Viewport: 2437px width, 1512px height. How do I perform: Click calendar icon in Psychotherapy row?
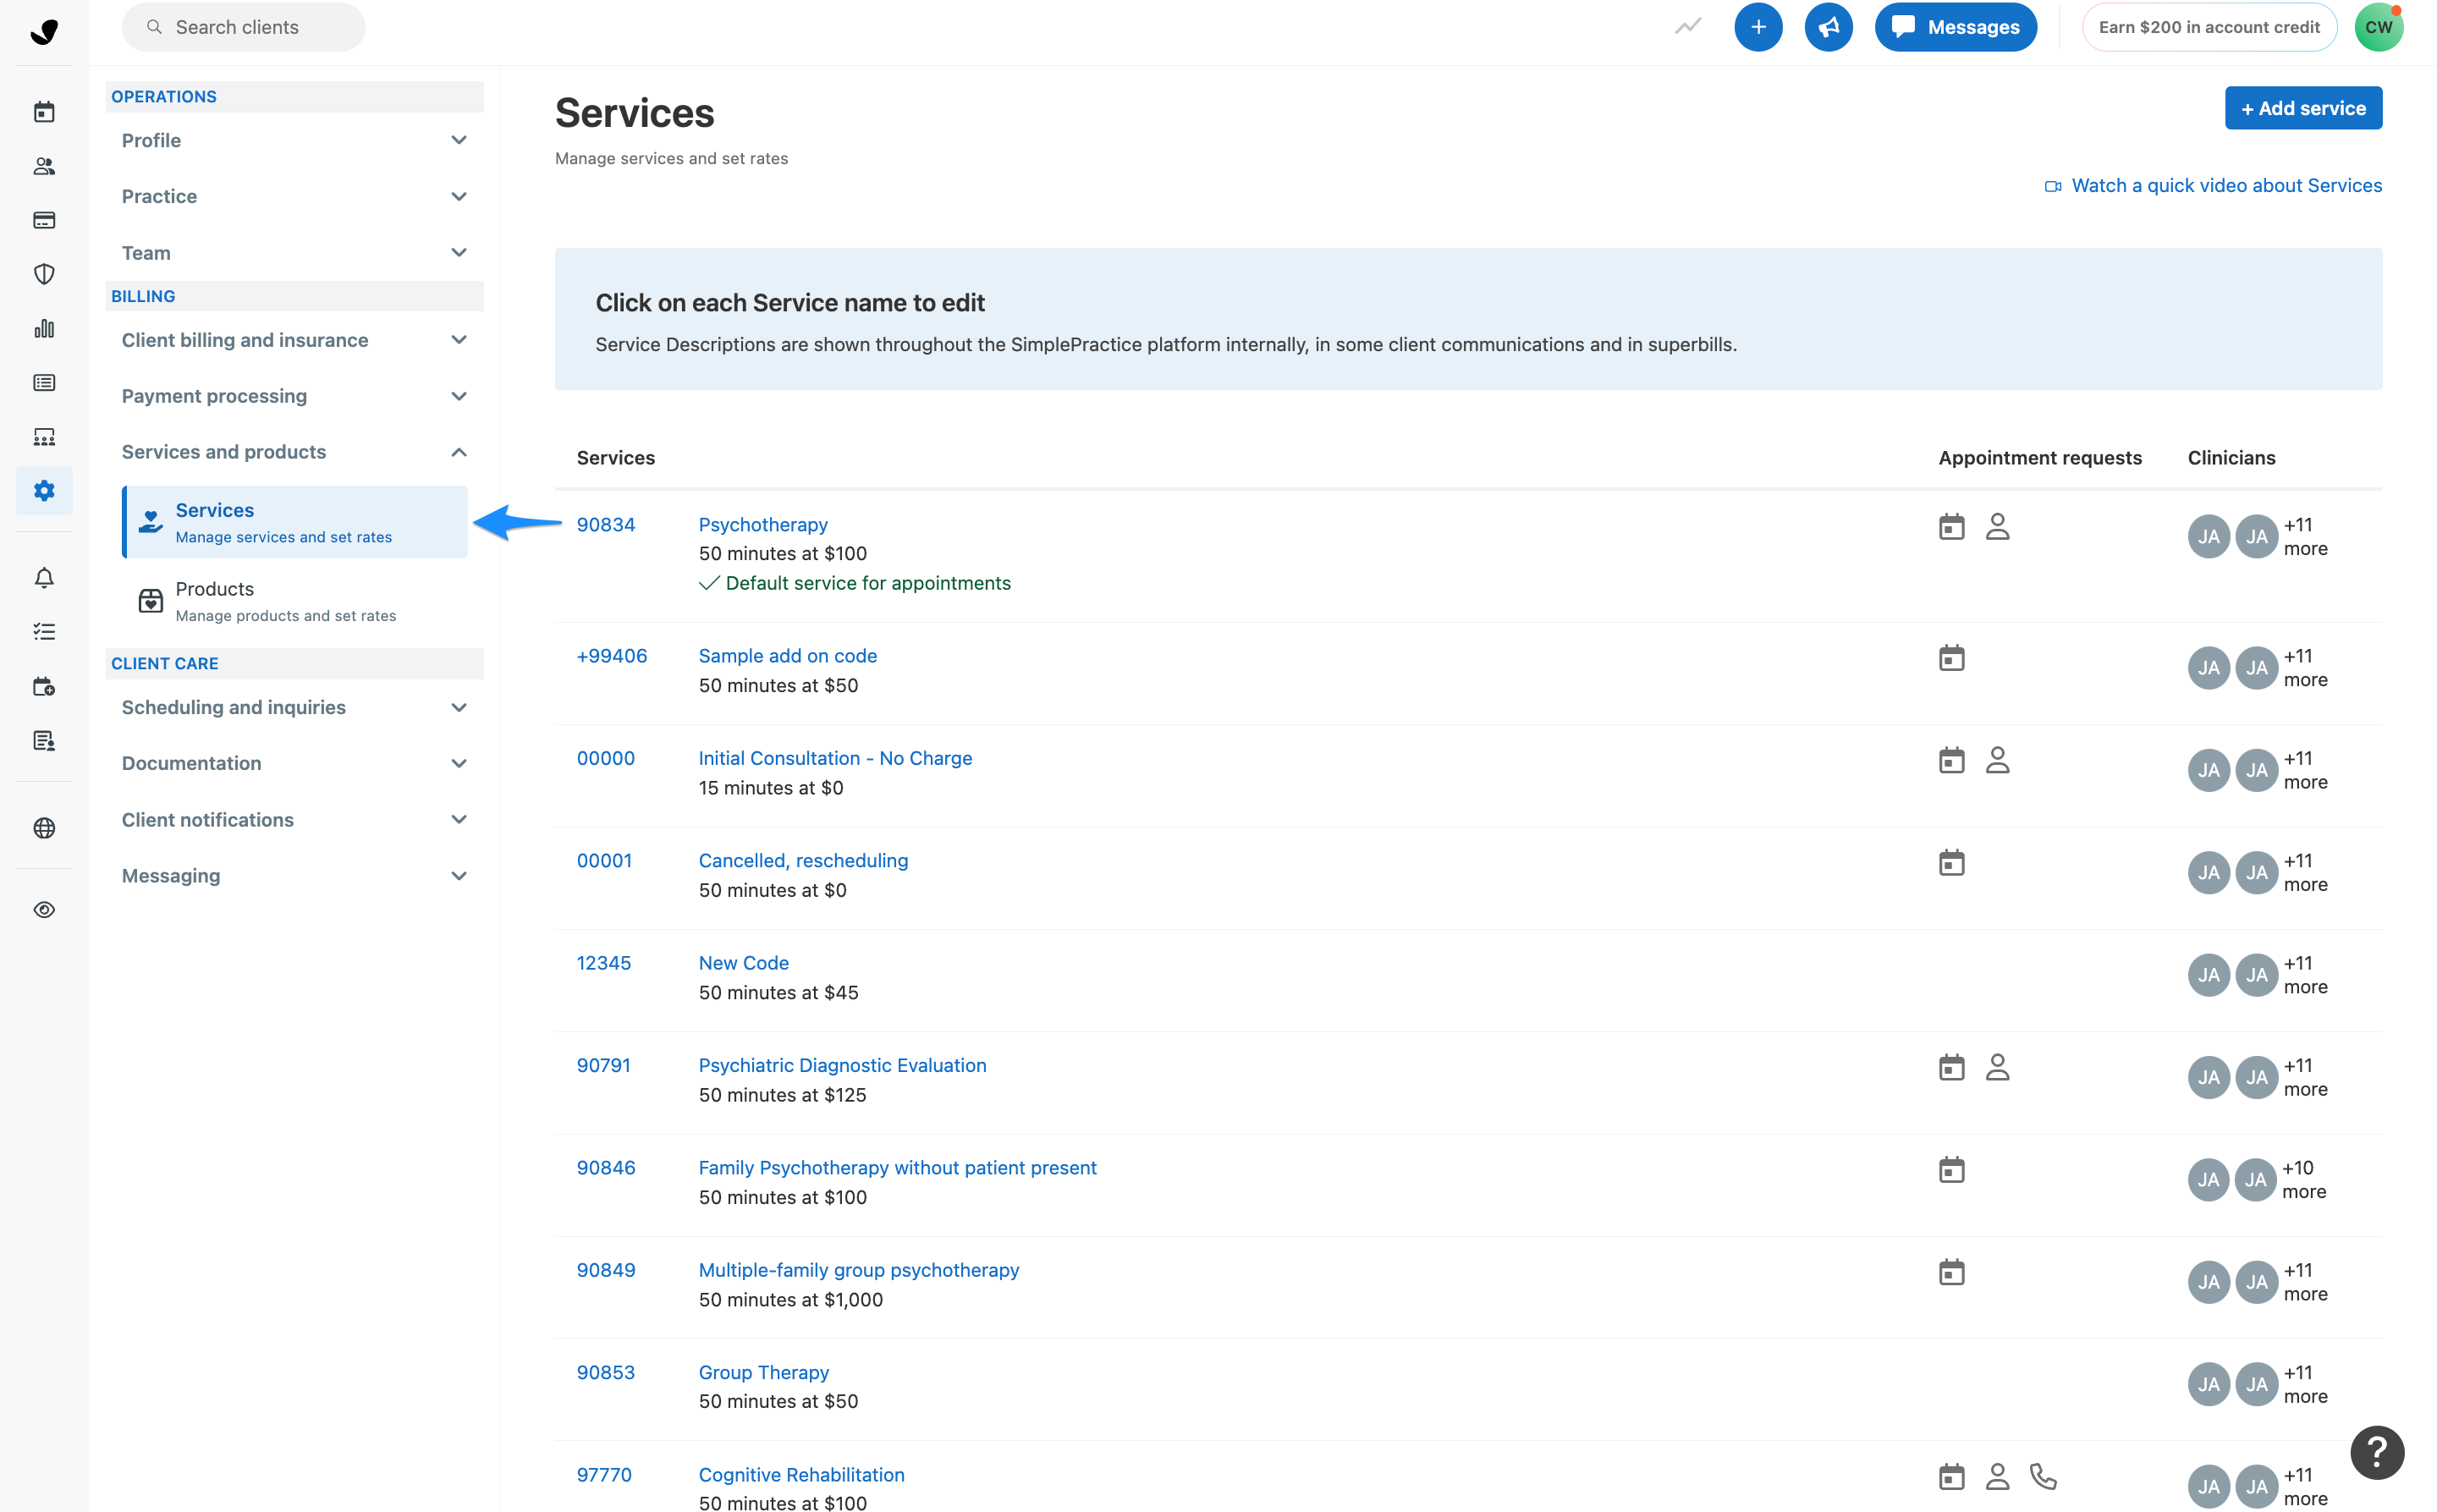click(1951, 527)
